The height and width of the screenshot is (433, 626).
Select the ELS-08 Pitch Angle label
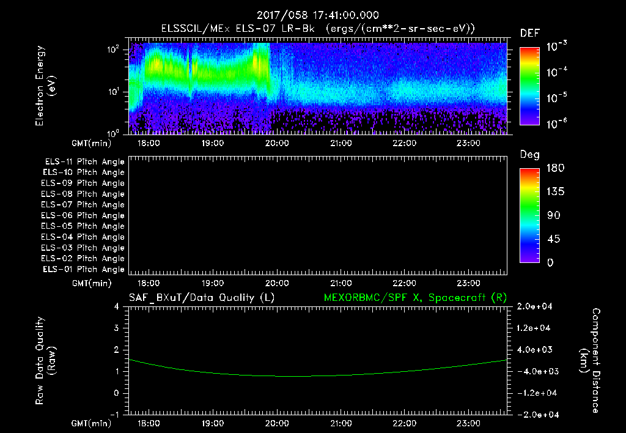[83, 194]
